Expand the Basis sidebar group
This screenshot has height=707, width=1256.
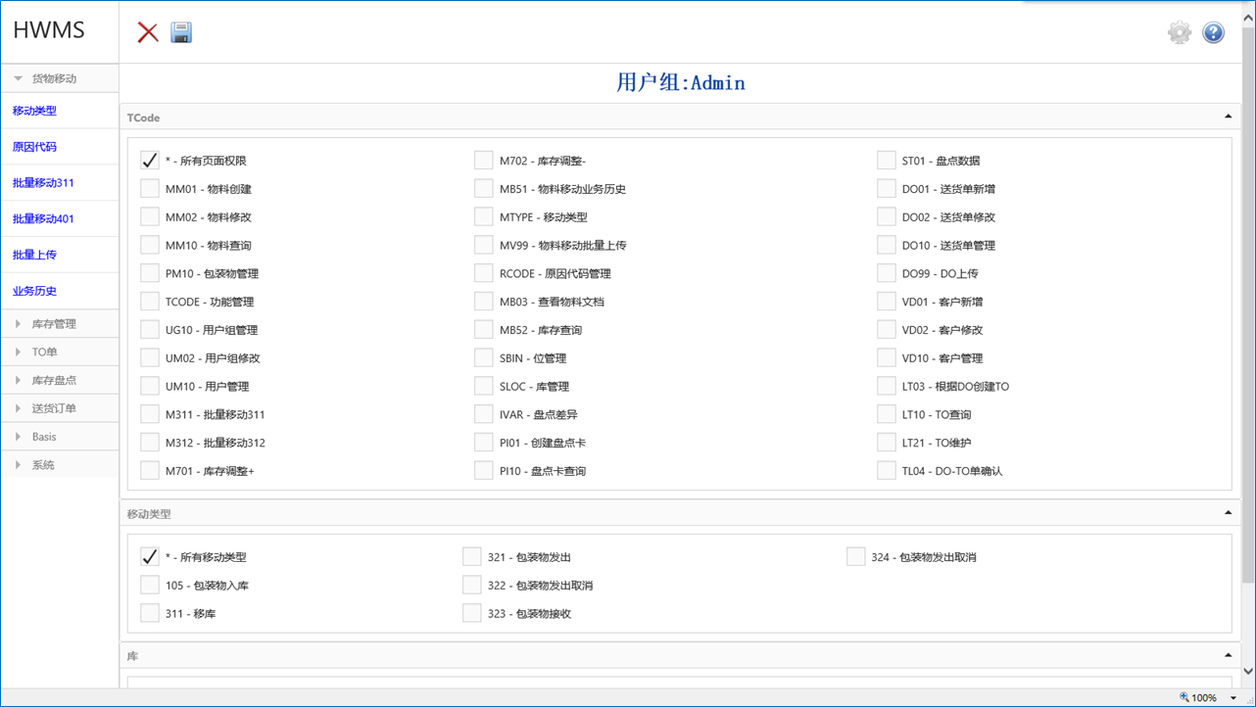tap(44, 437)
